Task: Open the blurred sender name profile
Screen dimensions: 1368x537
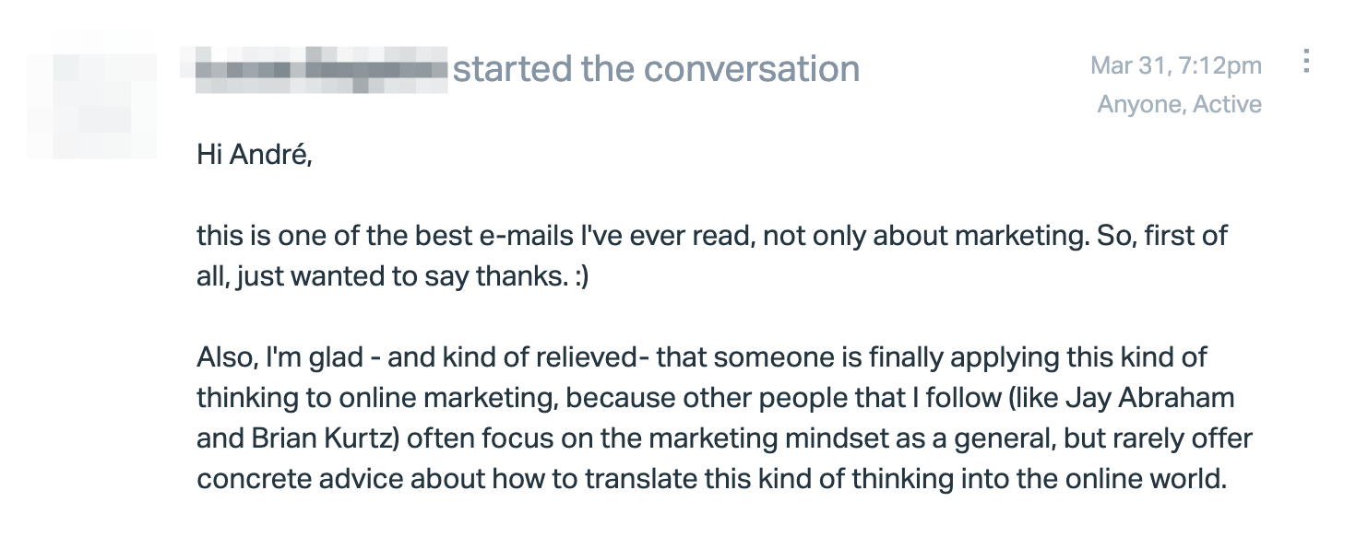Action: (322, 68)
